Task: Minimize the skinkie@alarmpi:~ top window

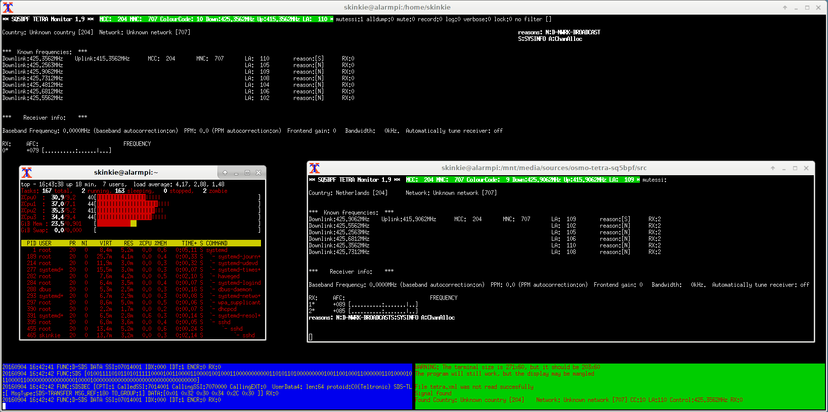Action: pyautogui.click(x=236, y=173)
